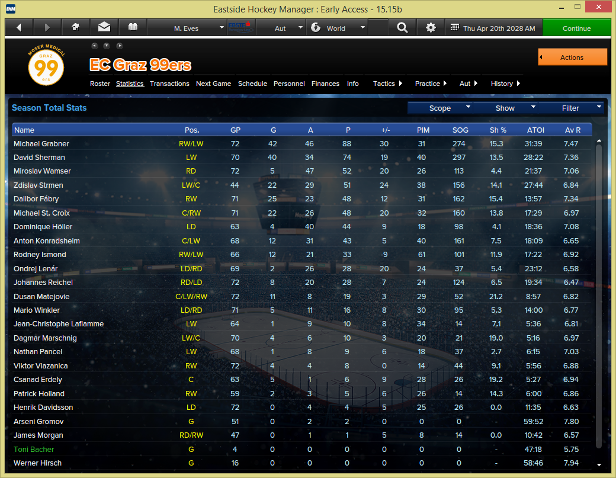Sort by the Av R column header
616x478 pixels.
pyautogui.click(x=572, y=130)
